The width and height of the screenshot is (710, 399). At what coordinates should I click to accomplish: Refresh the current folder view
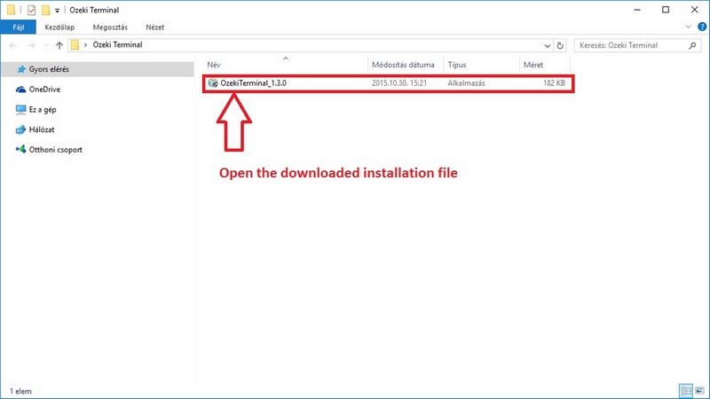point(560,45)
